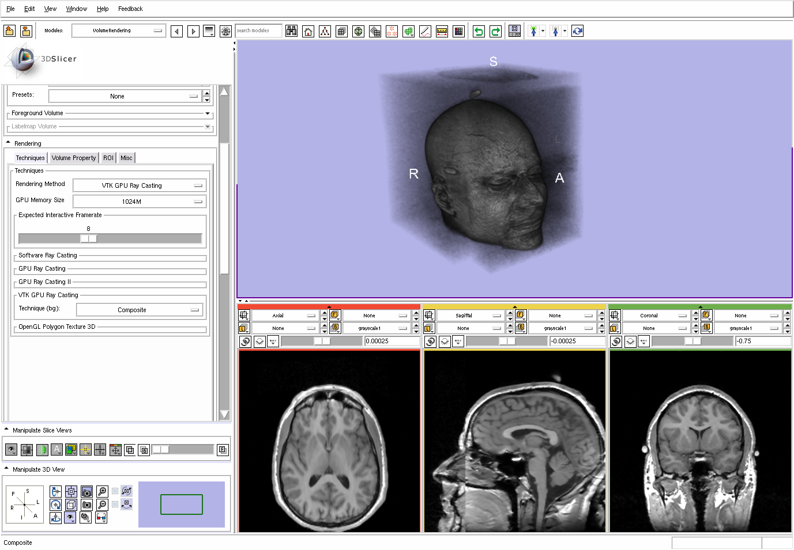Toggle the lower checkbox beside zoom out
Image resolution: width=794 pixels, height=550 pixels.
pos(115,505)
